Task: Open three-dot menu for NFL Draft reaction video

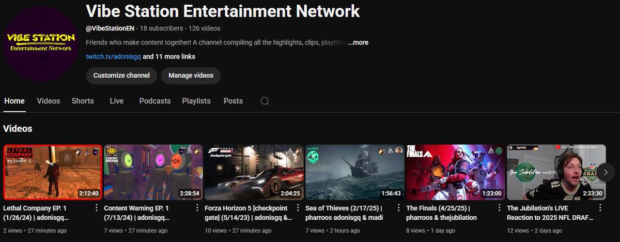Action: (600, 208)
